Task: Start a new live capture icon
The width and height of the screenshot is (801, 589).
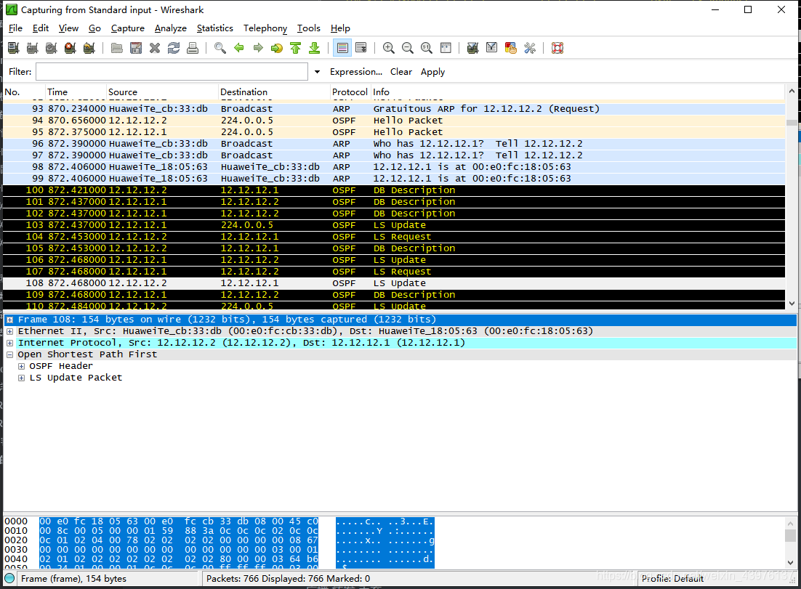Action: click(x=52, y=48)
